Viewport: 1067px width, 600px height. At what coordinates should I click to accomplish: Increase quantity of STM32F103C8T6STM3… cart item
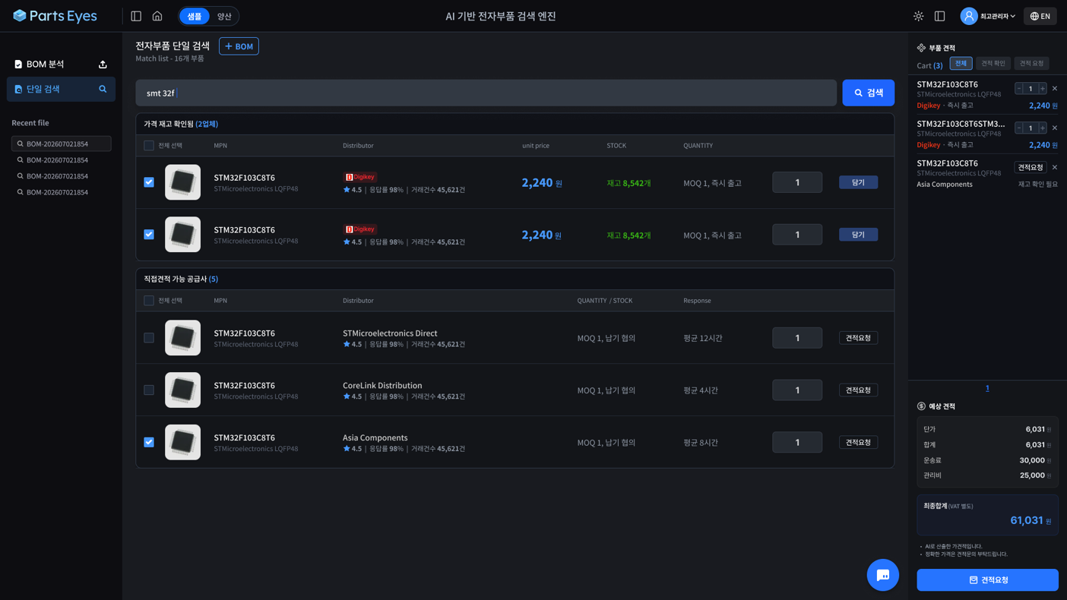point(1043,128)
